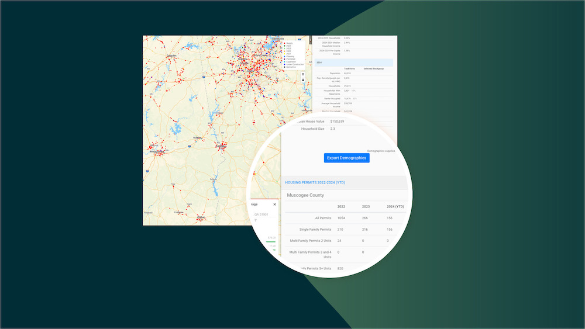Toggle the Planning entry in map legend

click(288, 57)
